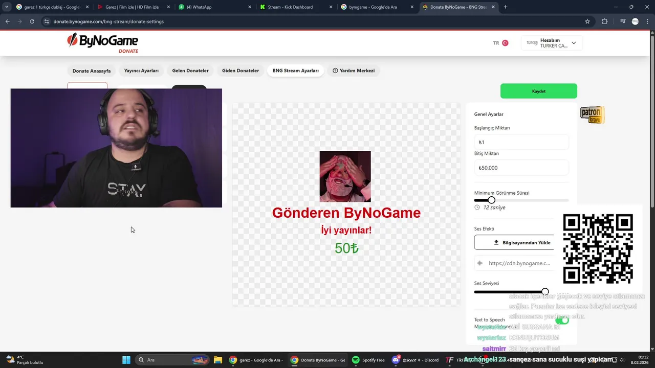Click the QR code image
This screenshot has height=368, width=655.
click(x=598, y=249)
